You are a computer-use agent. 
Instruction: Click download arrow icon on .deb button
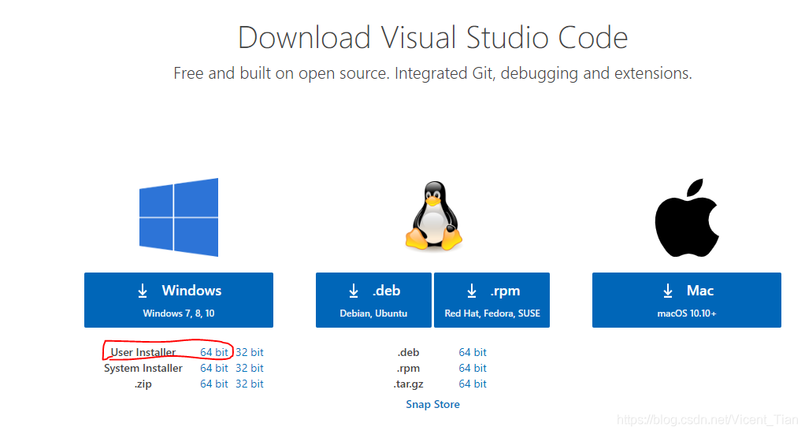coord(354,291)
